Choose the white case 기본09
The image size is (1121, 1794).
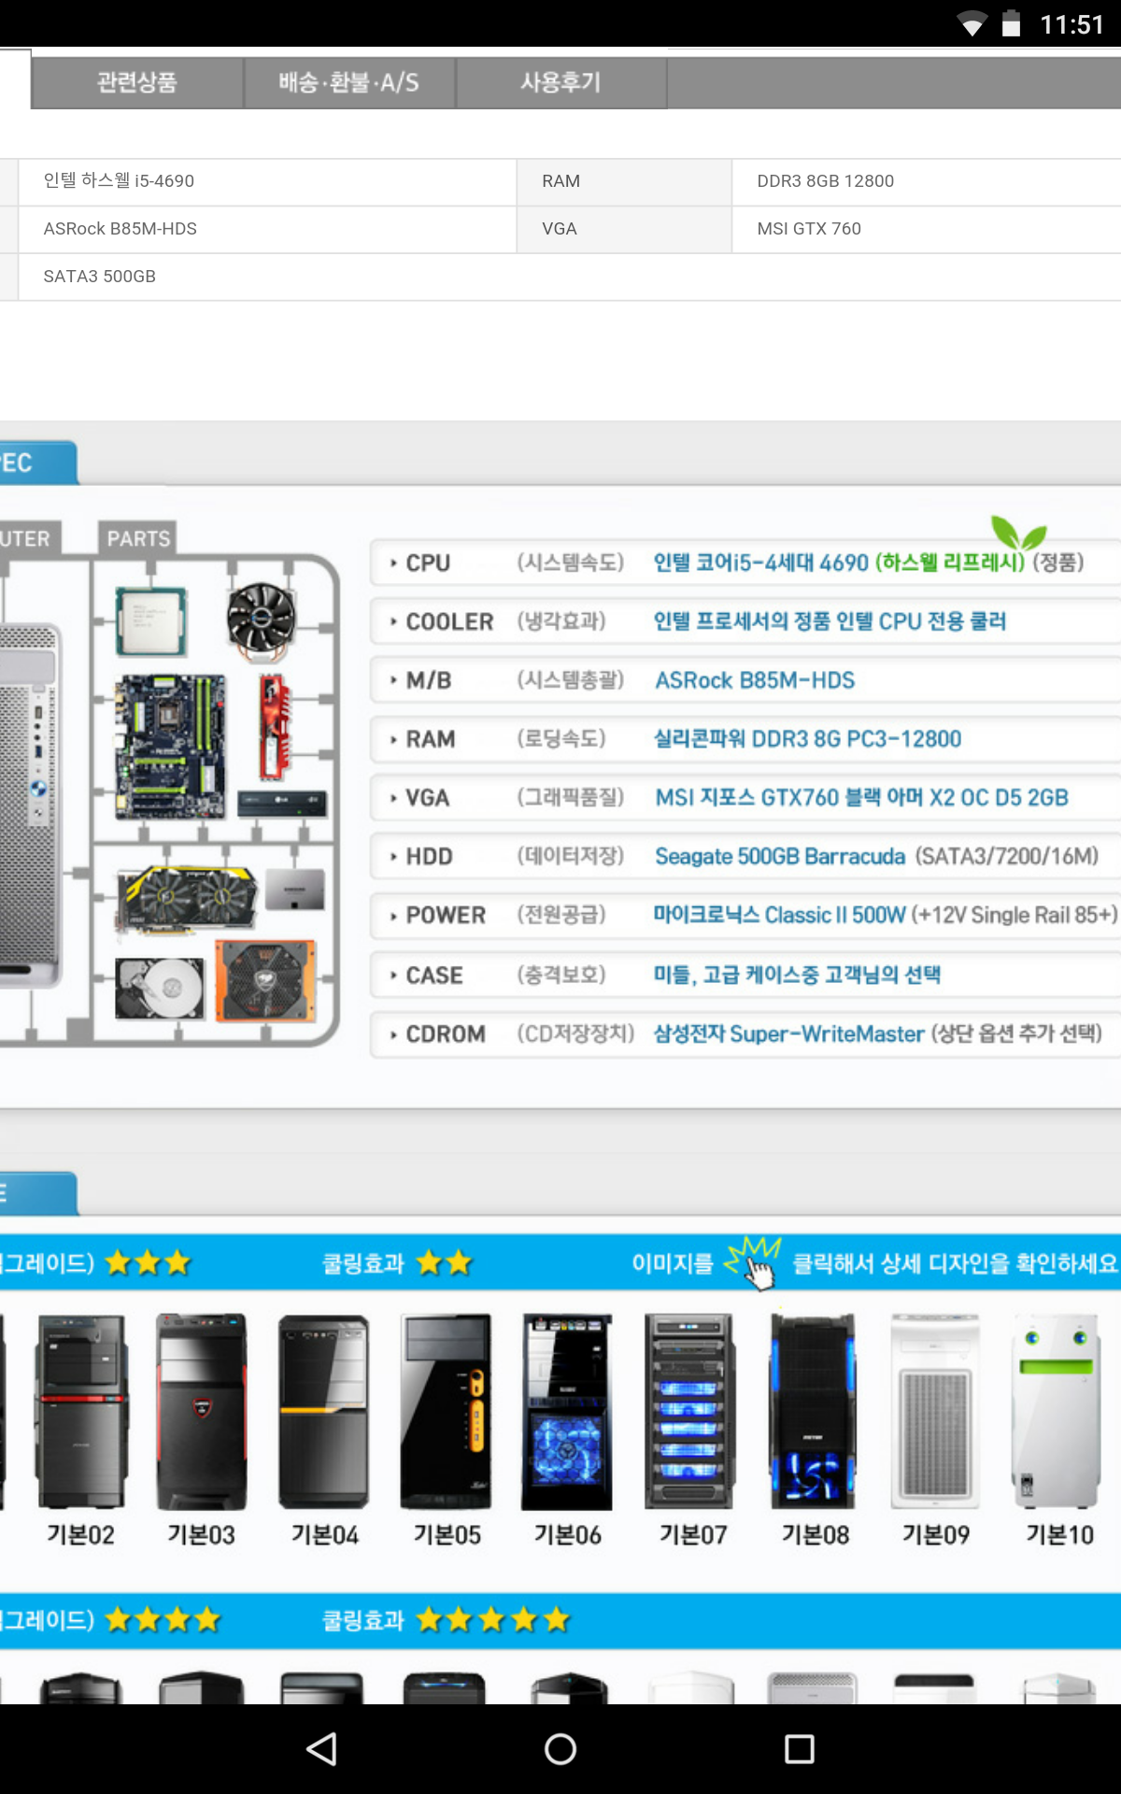pos(935,1431)
